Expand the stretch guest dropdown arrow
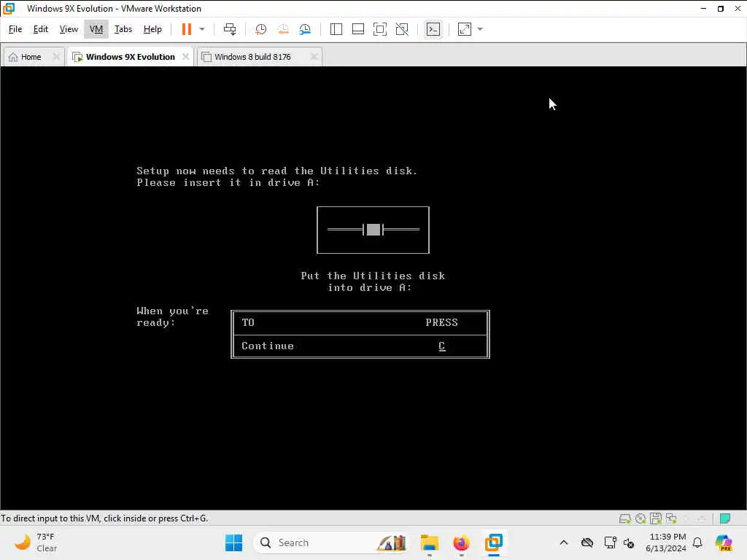This screenshot has height=560, width=747. 480,29
